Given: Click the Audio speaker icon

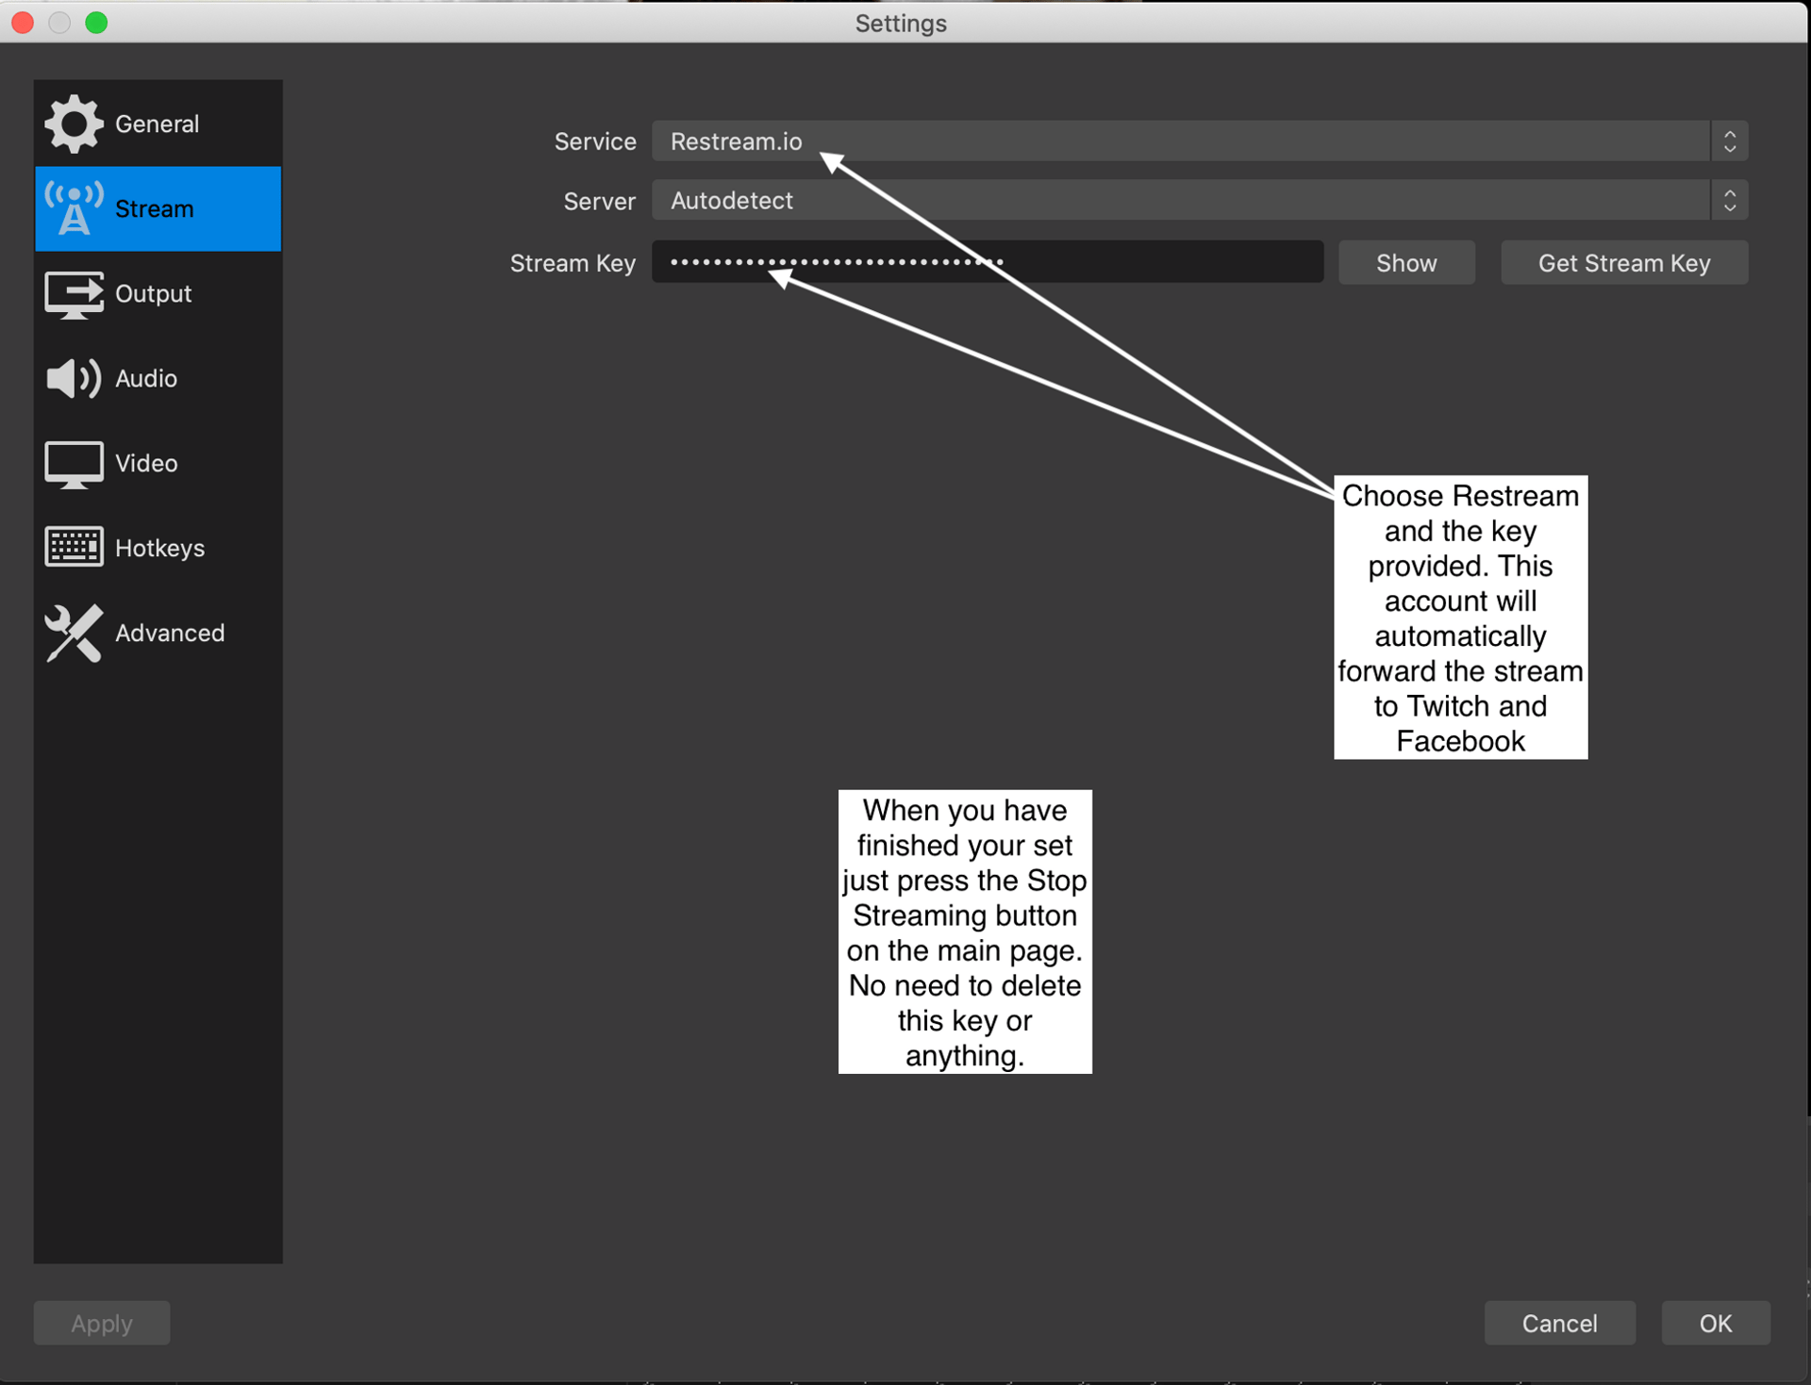Looking at the screenshot, I should (74, 379).
